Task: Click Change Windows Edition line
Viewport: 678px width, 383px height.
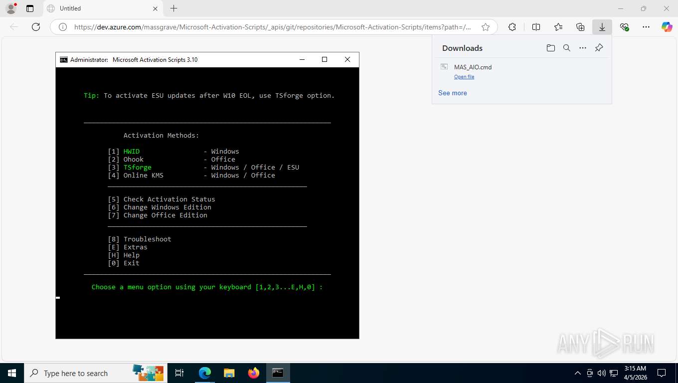Action: (160, 207)
